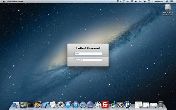
Task: Open Numbers chart icon in Dock
Action: 112,105
